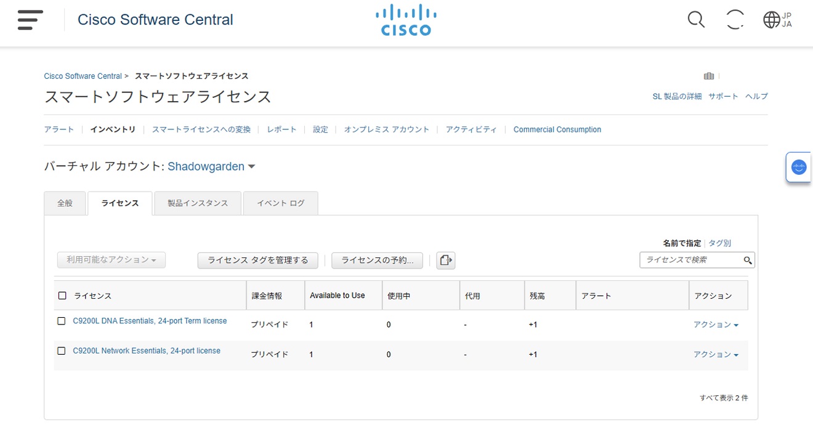Open the 利用可能なアクション dropdown
This screenshot has height=436, width=813.
pos(111,260)
